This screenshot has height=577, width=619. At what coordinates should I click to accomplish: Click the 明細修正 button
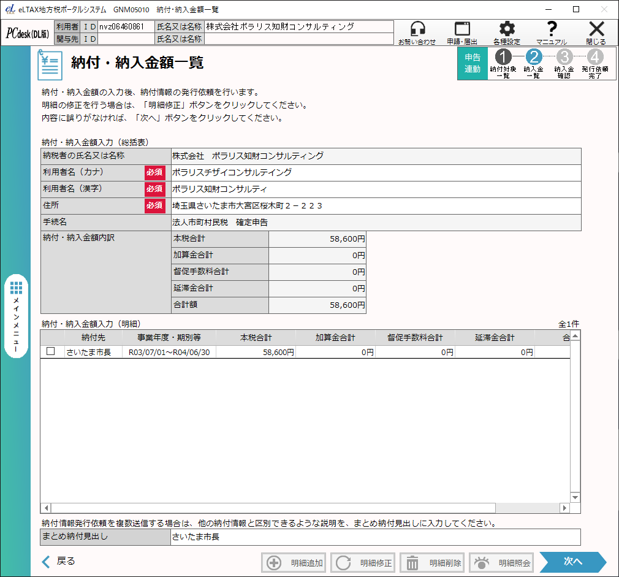[363, 563]
